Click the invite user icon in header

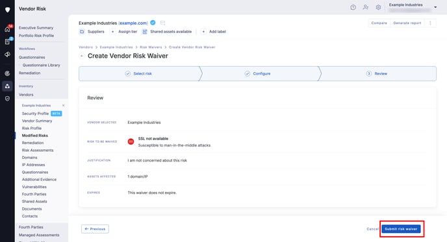pos(366,7)
